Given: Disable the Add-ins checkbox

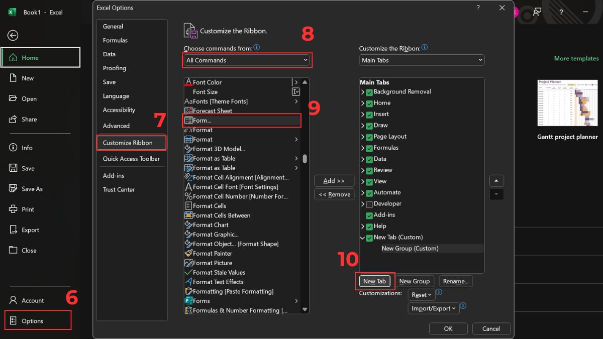Looking at the screenshot, I should [x=368, y=215].
